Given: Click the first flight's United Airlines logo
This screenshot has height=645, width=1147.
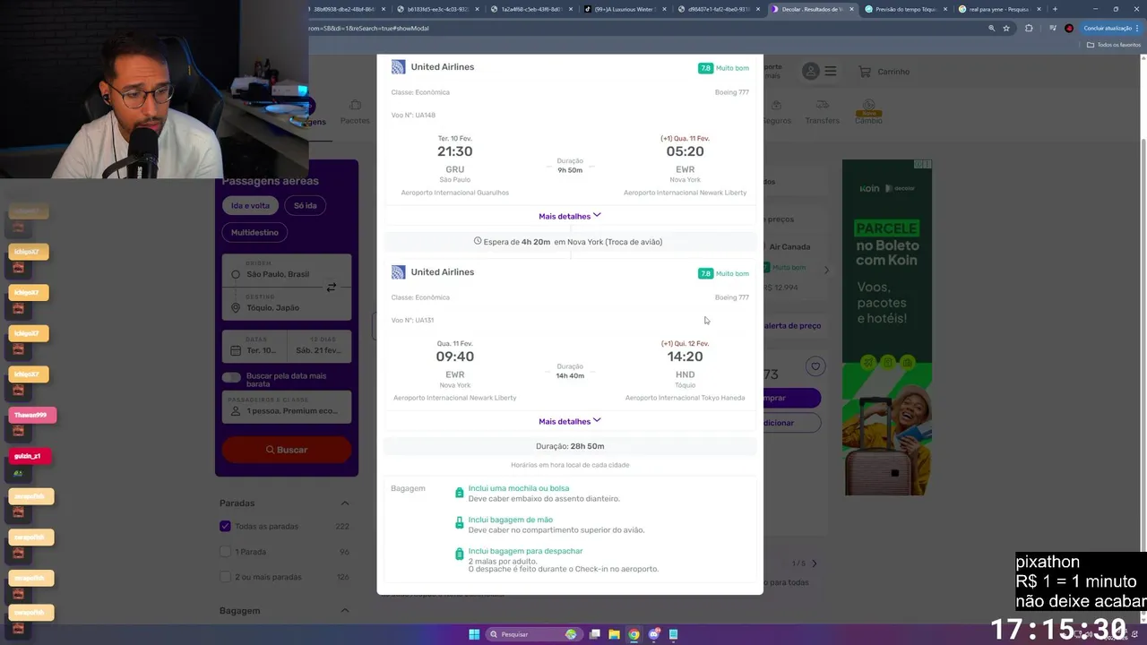Looking at the screenshot, I should (398, 67).
